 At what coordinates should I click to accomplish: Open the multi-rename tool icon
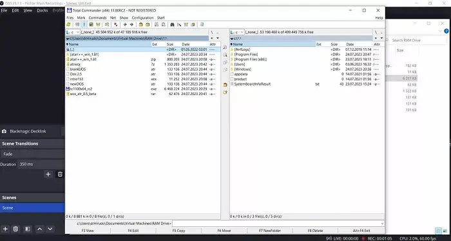click(179, 24)
